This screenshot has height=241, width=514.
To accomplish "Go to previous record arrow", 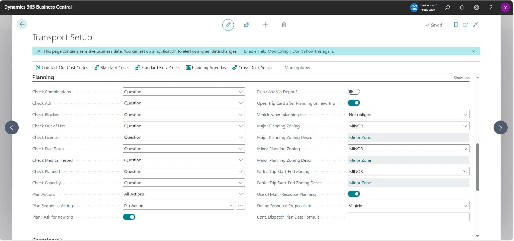I will [x=12, y=127].
